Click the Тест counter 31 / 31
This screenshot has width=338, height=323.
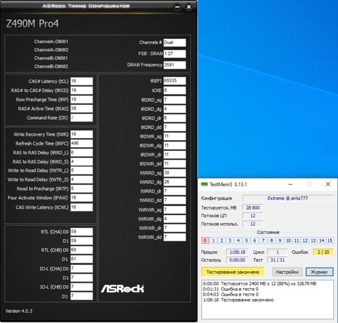pos(277,260)
